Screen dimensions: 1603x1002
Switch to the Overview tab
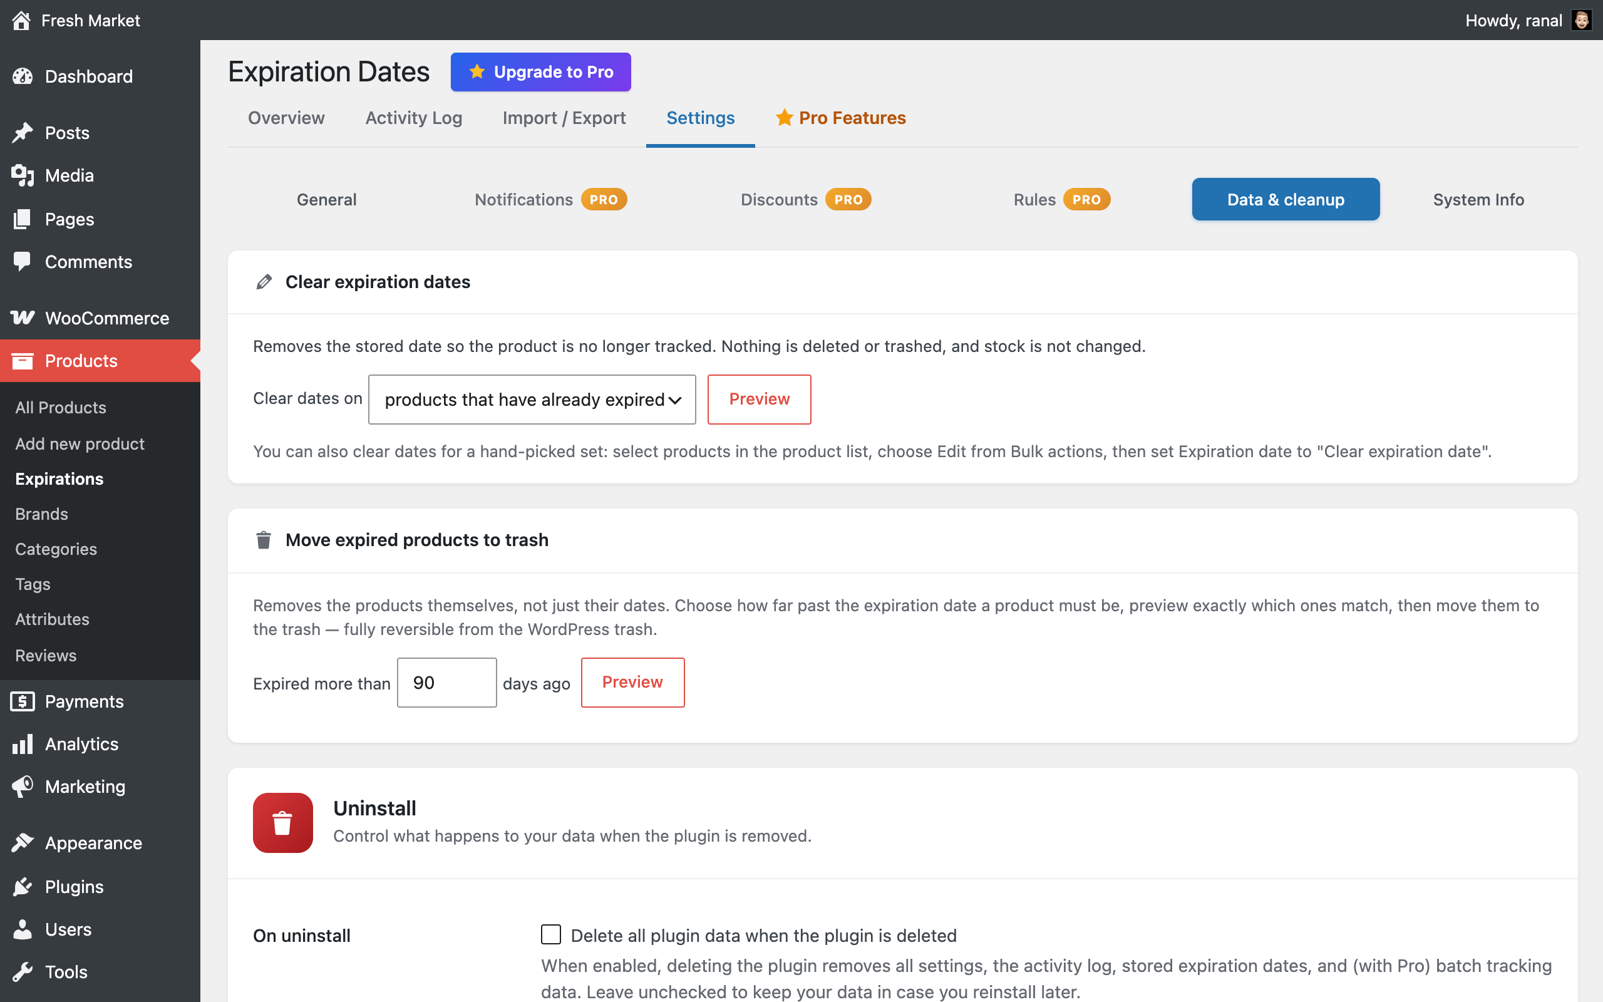click(286, 118)
